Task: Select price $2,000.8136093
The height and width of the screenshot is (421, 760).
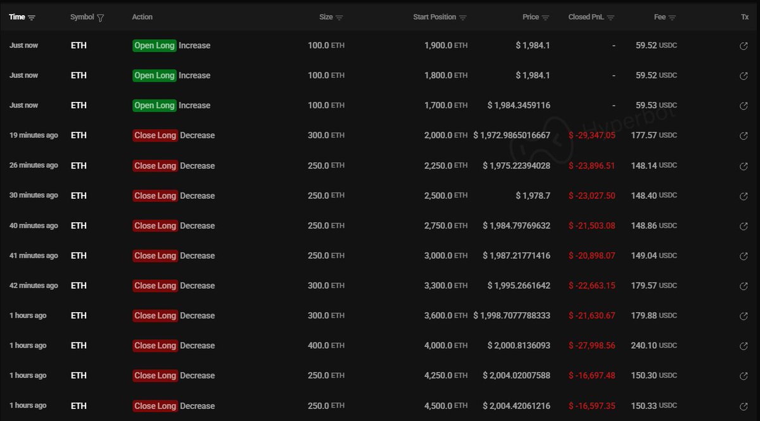Action: pos(519,346)
